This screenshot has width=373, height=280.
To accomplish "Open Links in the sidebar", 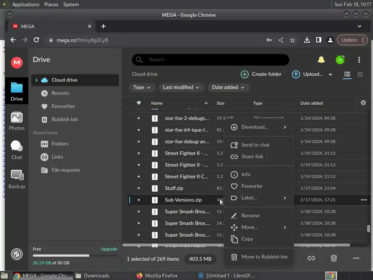I will coord(75,157).
